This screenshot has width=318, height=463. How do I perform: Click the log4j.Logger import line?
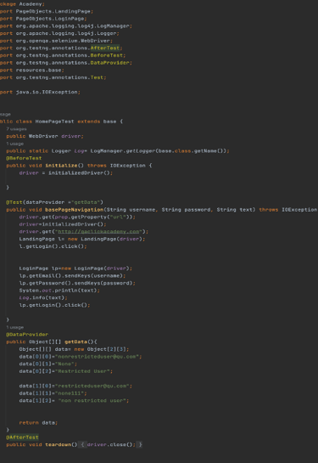point(59,33)
